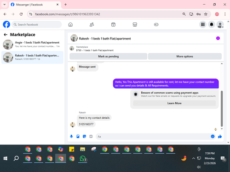The height and width of the screenshot is (172, 230).
Task: Open Copilot app from taskbar
Action: point(61,149)
